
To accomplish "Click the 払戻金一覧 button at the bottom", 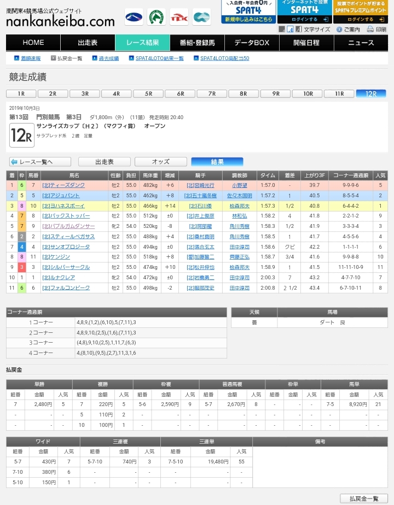I will [364, 498].
